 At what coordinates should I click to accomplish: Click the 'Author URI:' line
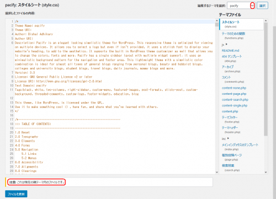[x=24, y=39]
